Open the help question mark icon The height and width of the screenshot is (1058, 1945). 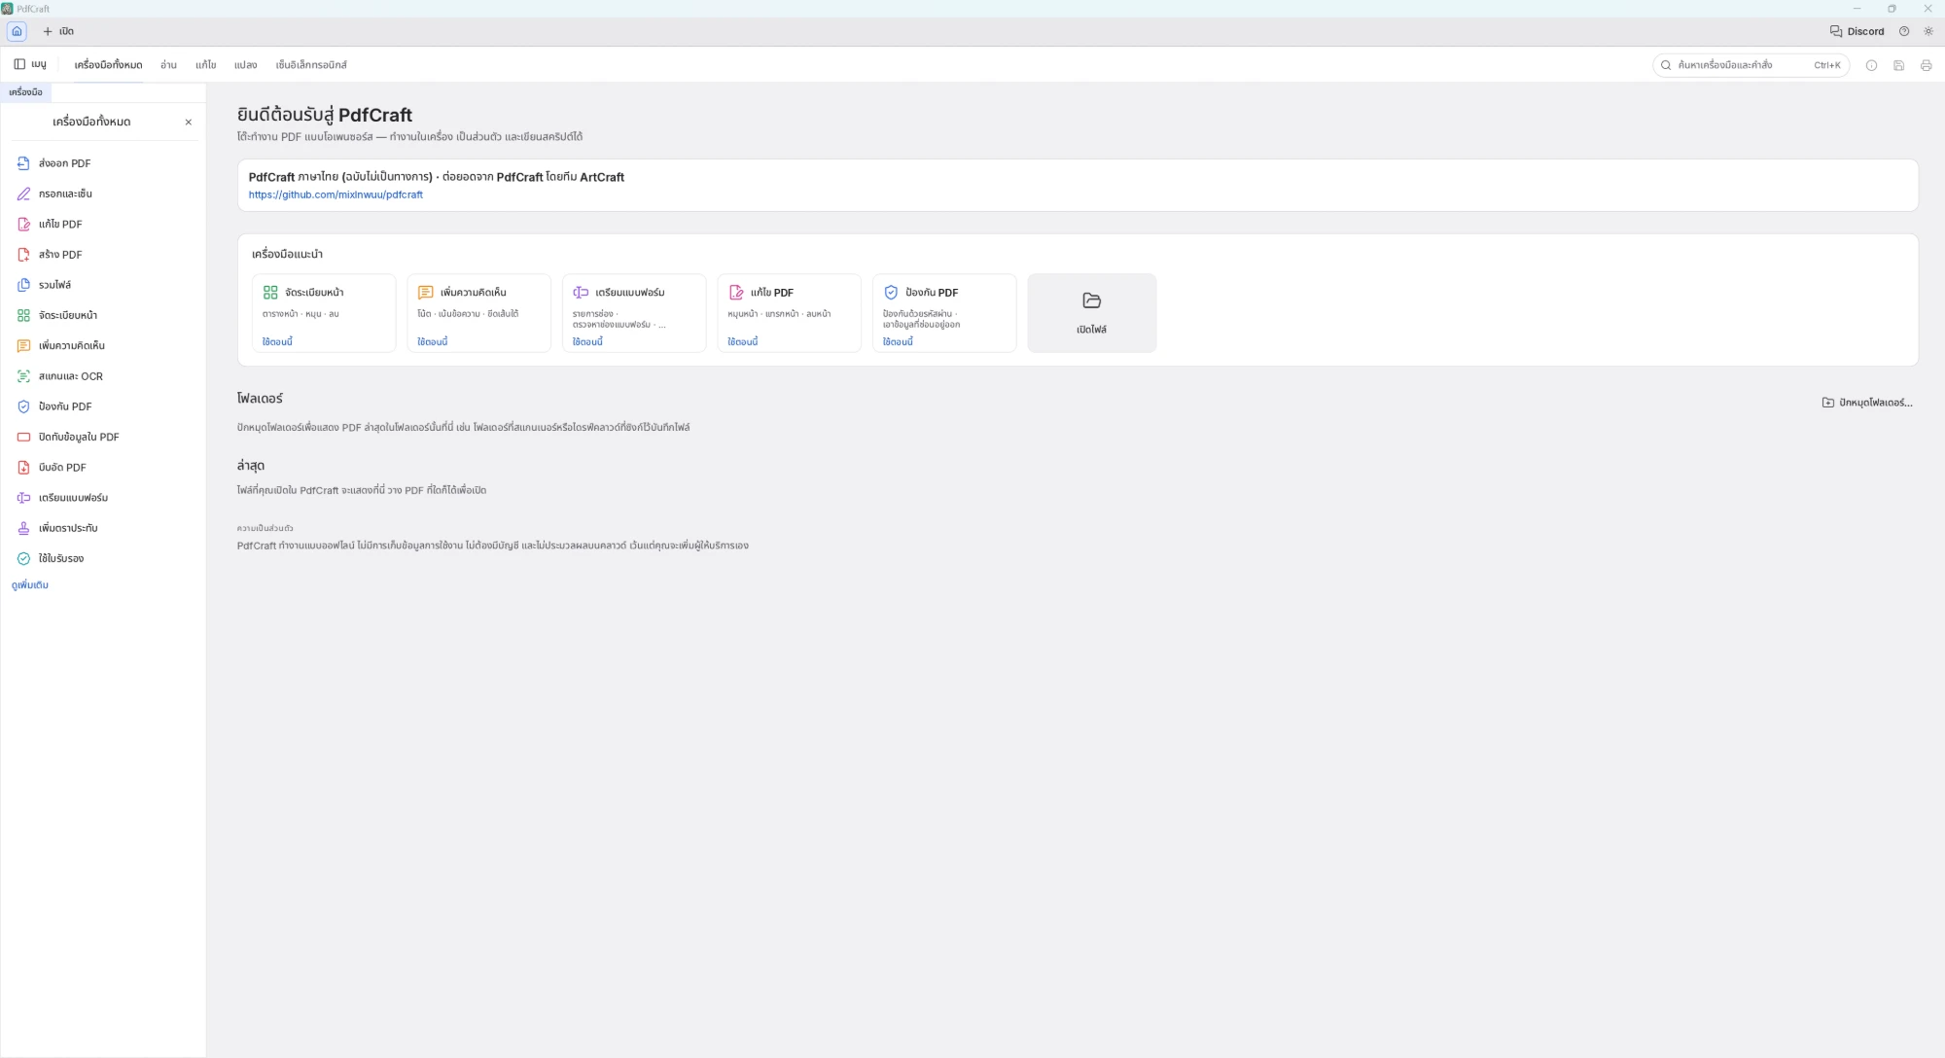tap(1904, 31)
